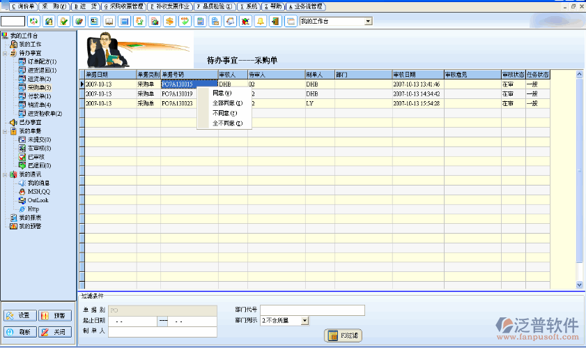
Task: Click the calculator icon in the toolbar
Action: tap(200, 22)
